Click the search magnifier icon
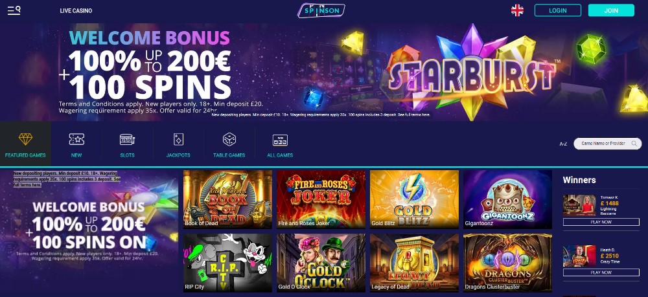Screen dimensions: 648x297 (x=634, y=144)
